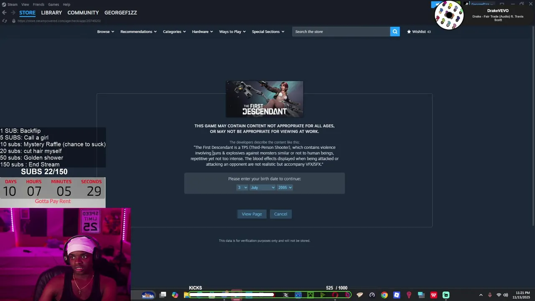Open the speedometer gauge app in taskbar
535x301 pixels.
tap(372, 295)
